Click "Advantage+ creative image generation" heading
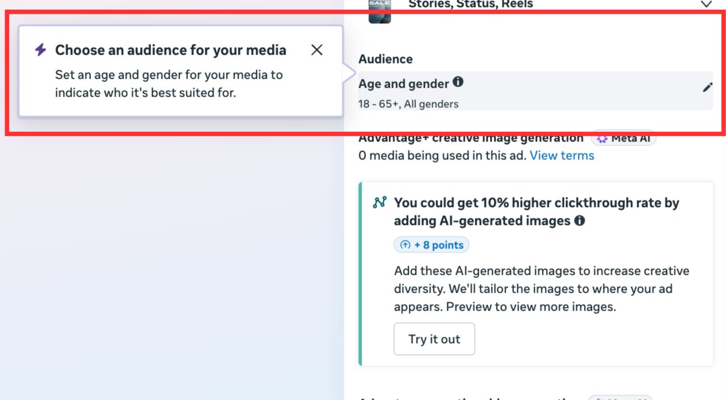 (471, 138)
